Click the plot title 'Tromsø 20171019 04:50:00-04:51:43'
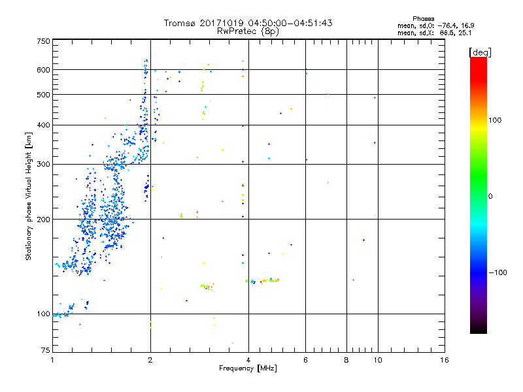This screenshot has width=523, height=392. coord(248,23)
